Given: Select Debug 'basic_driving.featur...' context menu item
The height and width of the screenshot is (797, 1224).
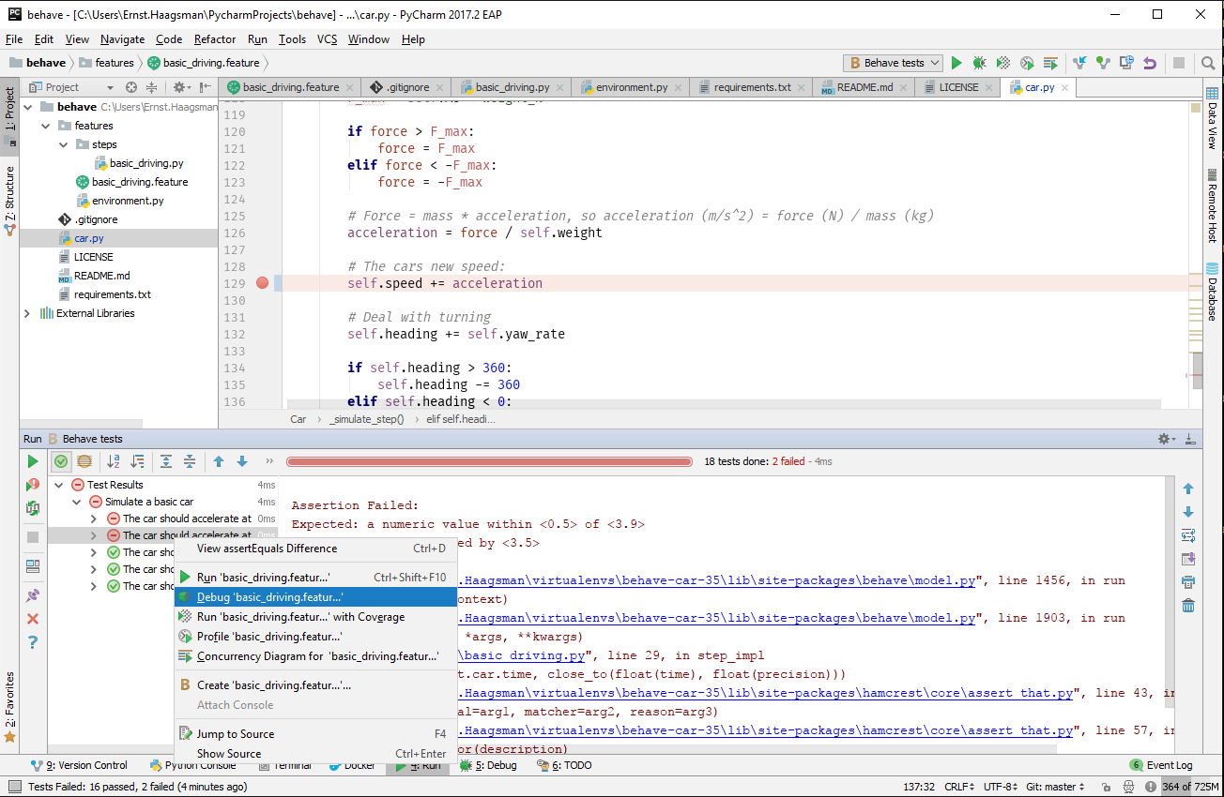Looking at the screenshot, I should [x=315, y=596].
